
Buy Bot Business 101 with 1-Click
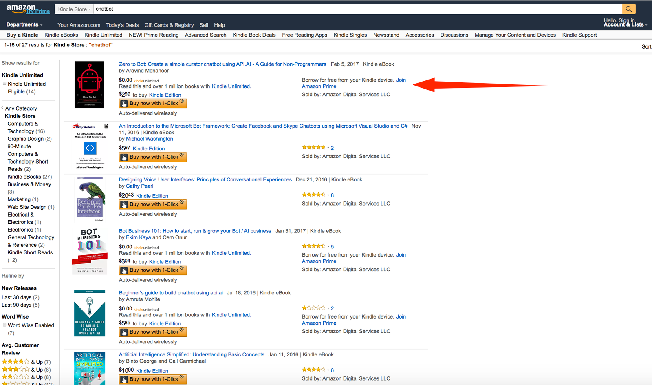(153, 270)
